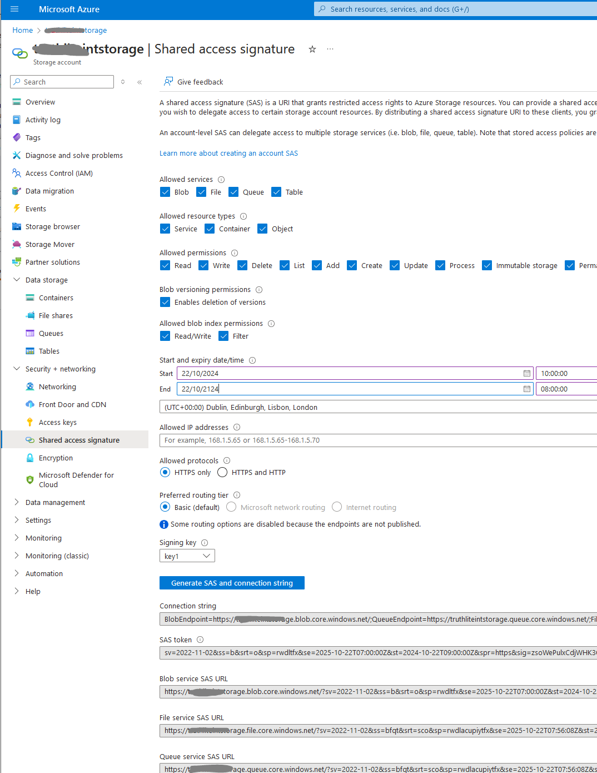597x773 pixels.
Task: Uncheck the Queue service checkbox
Action: pos(233,192)
